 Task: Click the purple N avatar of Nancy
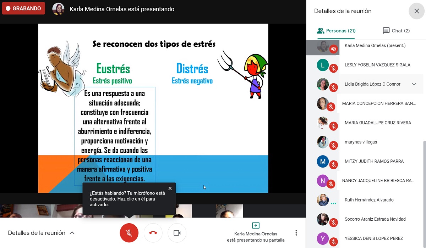323,181
